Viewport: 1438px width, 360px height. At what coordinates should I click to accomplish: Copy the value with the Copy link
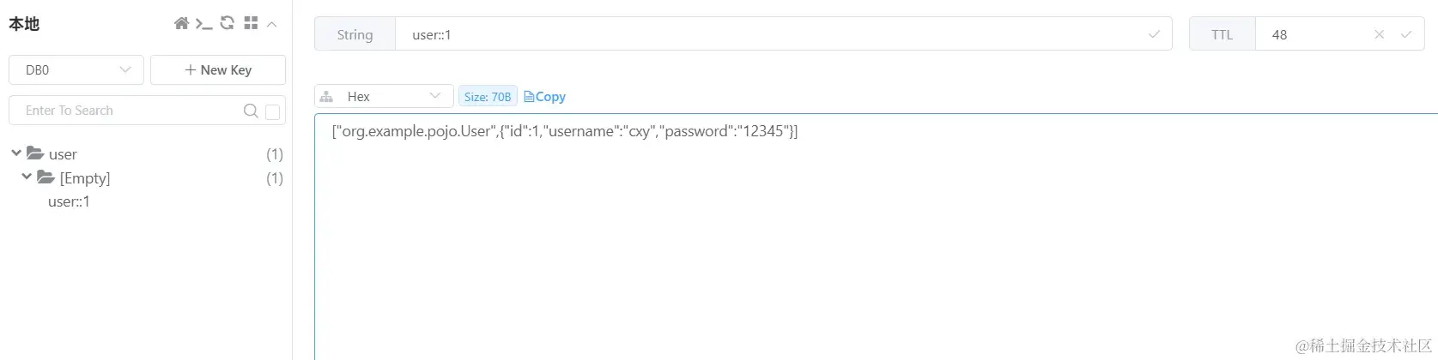click(x=545, y=97)
